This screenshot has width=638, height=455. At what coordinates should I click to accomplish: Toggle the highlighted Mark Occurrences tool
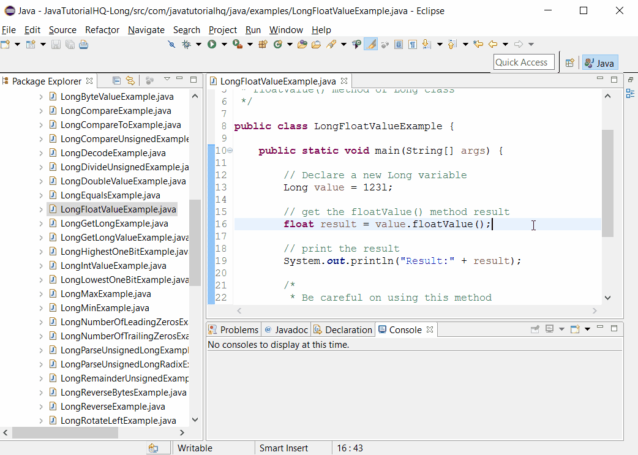click(x=370, y=43)
